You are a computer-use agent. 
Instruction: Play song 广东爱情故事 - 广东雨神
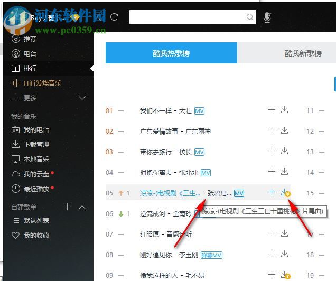click(175, 132)
